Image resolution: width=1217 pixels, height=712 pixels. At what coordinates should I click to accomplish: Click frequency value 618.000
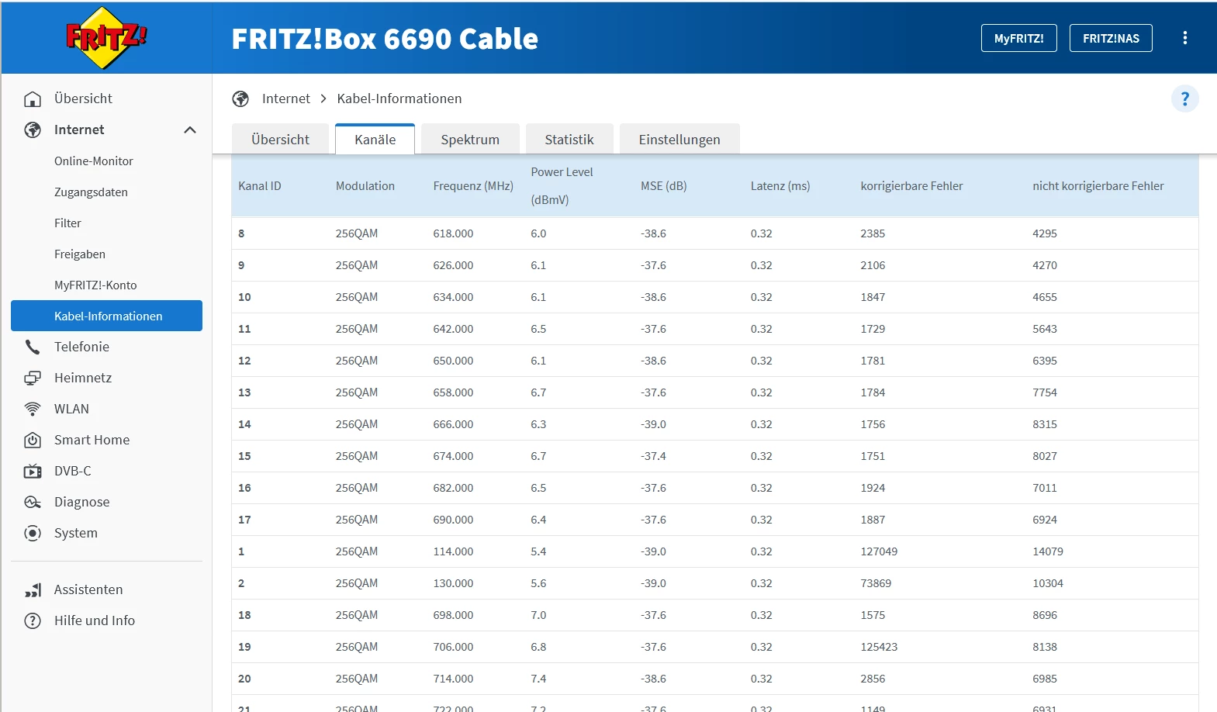point(453,233)
